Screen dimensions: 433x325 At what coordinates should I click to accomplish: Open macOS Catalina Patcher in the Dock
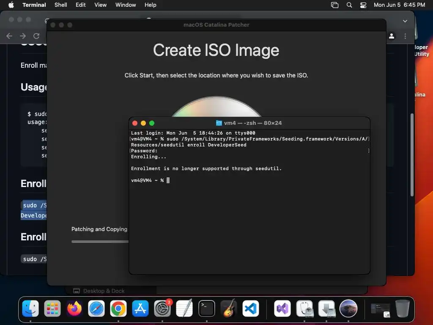(x=348, y=308)
